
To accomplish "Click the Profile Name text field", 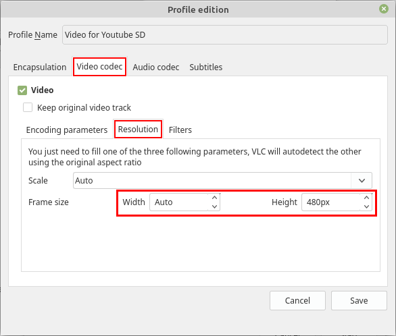I will (x=225, y=35).
